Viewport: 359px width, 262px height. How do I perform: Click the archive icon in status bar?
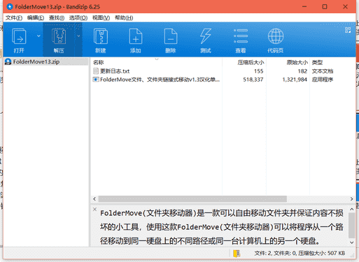point(237,253)
